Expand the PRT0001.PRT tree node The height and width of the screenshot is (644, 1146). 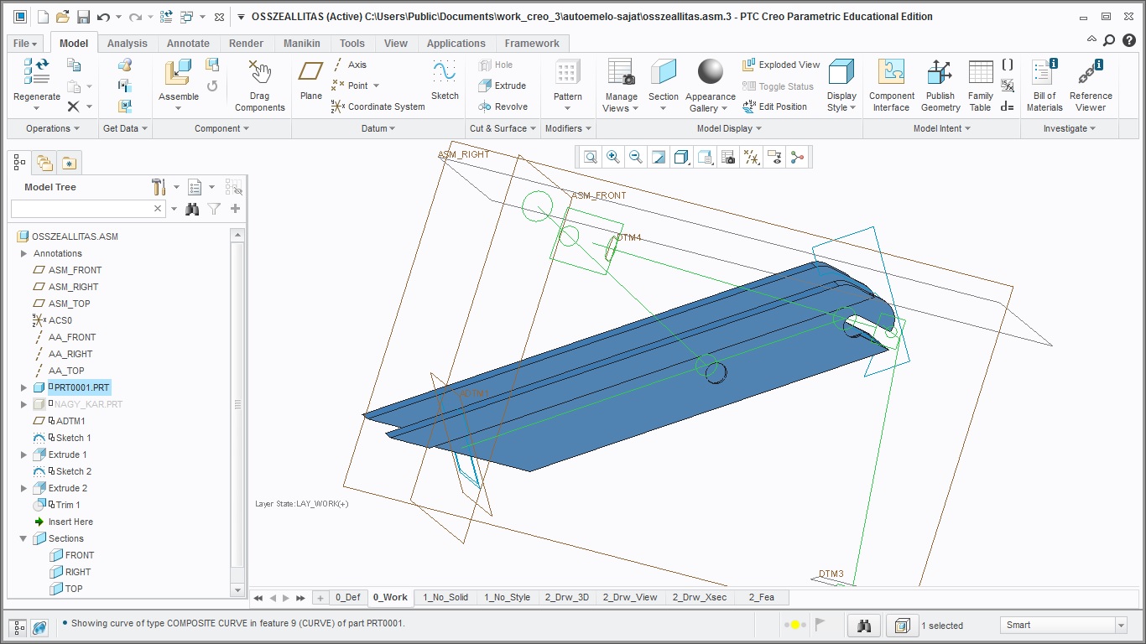(x=23, y=387)
